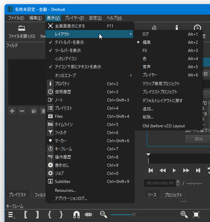Click the timecode input field 00:00:00:00
The height and width of the screenshot is (222, 210).
tap(160, 183)
